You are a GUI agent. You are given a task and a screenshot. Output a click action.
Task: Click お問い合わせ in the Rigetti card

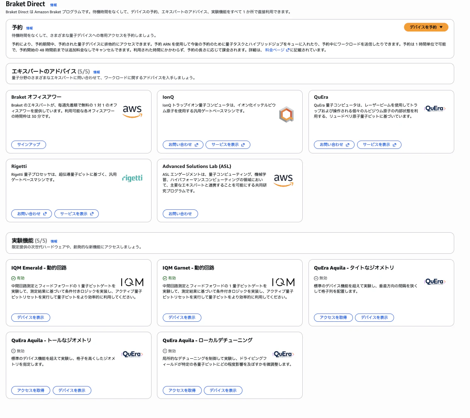point(32,214)
